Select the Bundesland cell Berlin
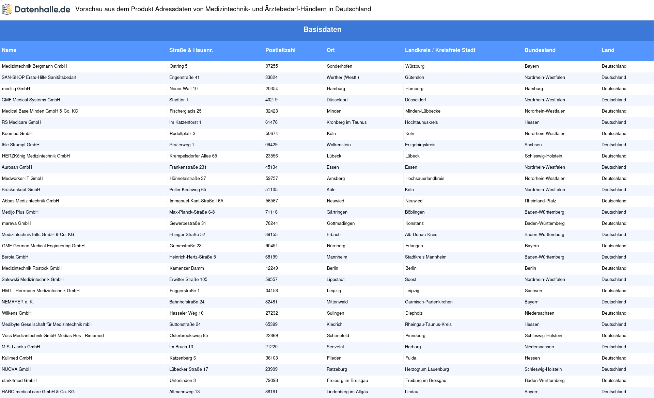Image resolution: width=654 pixels, height=398 pixels. pyautogui.click(x=530, y=268)
